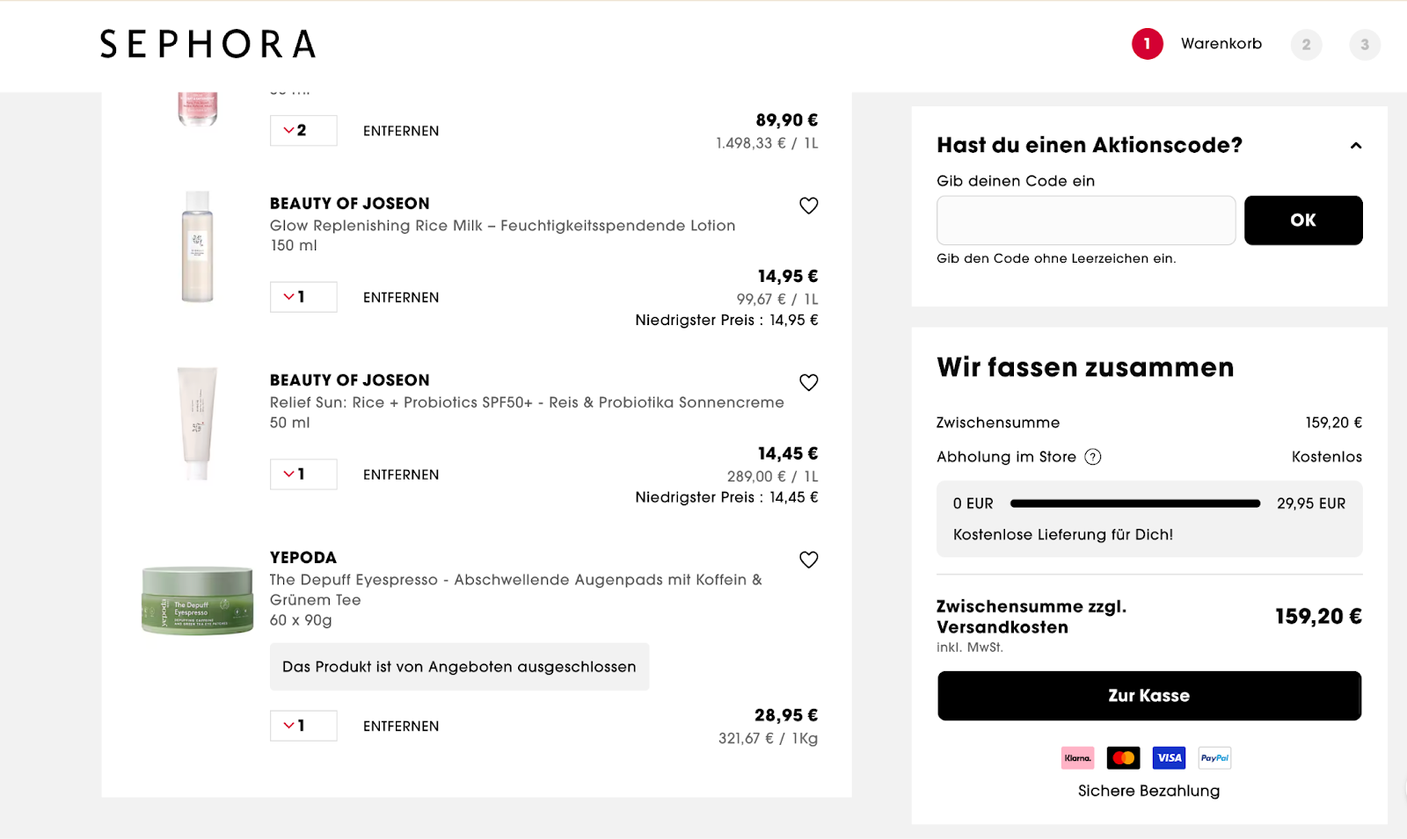The width and height of the screenshot is (1407, 839).
Task: Select the Warenkorb step indicator
Action: (1147, 44)
